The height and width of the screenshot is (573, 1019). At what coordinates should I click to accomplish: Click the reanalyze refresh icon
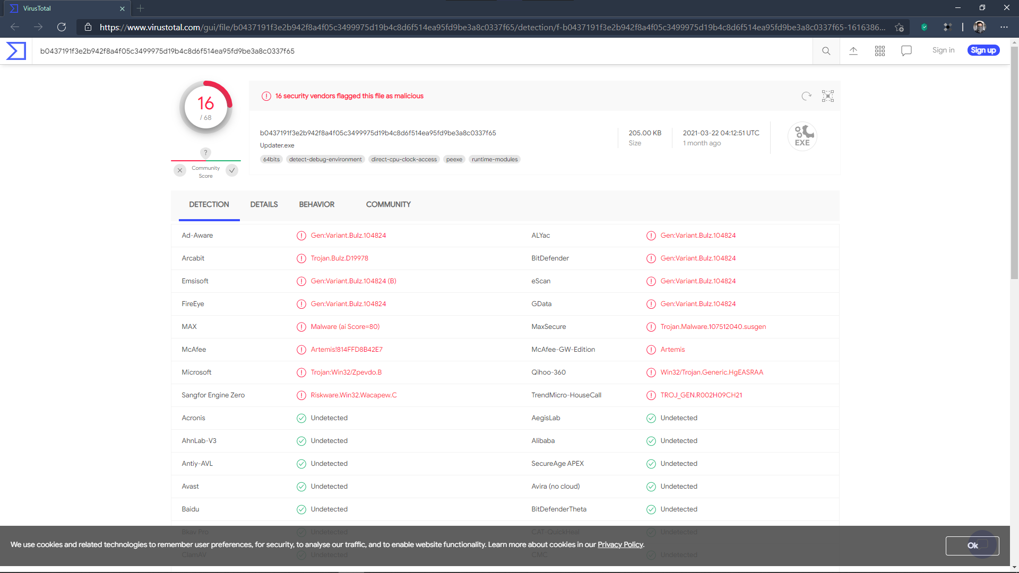click(x=807, y=96)
